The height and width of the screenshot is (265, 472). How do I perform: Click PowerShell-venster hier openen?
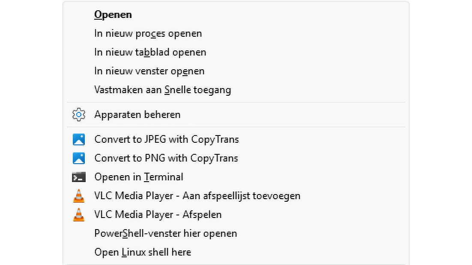(165, 233)
